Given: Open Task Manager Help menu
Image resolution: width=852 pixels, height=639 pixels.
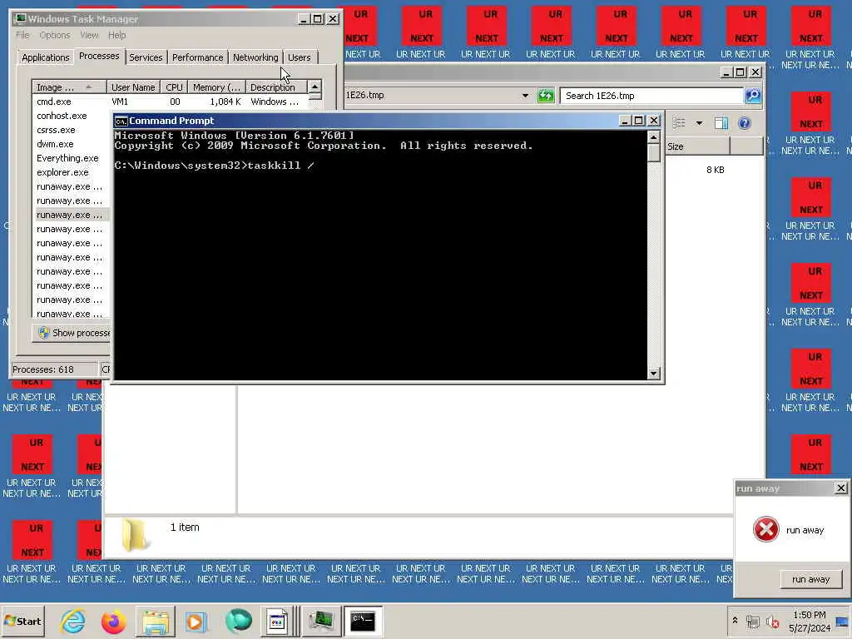Looking at the screenshot, I should (116, 35).
